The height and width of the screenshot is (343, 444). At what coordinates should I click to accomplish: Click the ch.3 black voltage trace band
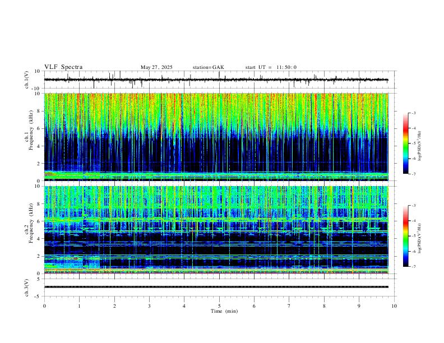pyautogui.click(x=216, y=287)
